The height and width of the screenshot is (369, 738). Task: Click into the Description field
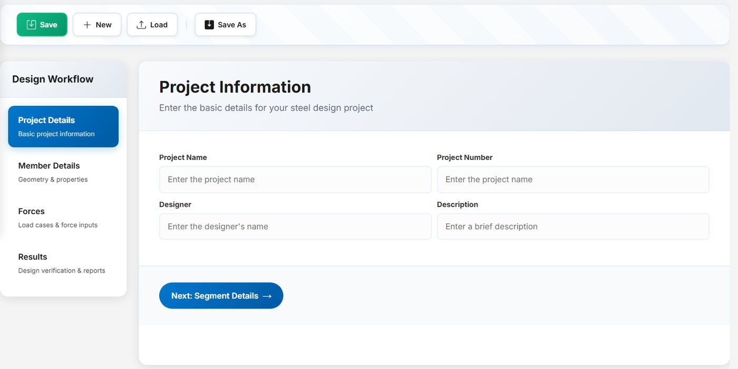[x=573, y=226]
